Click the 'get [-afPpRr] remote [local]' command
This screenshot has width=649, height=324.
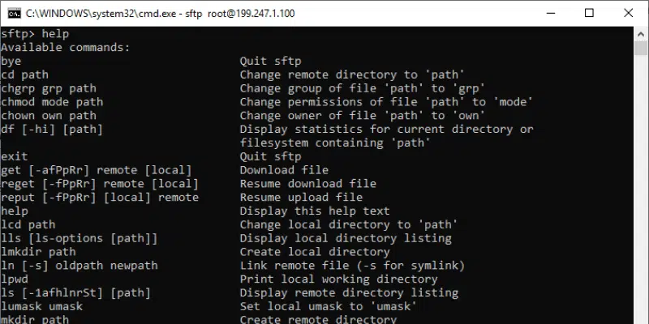pyautogui.click(x=97, y=170)
